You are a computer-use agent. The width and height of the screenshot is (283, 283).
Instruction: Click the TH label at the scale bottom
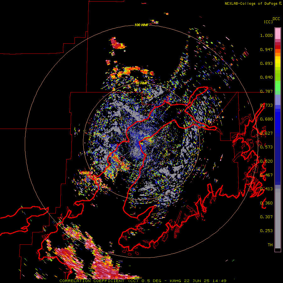pyautogui.click(x=270, y=245)
